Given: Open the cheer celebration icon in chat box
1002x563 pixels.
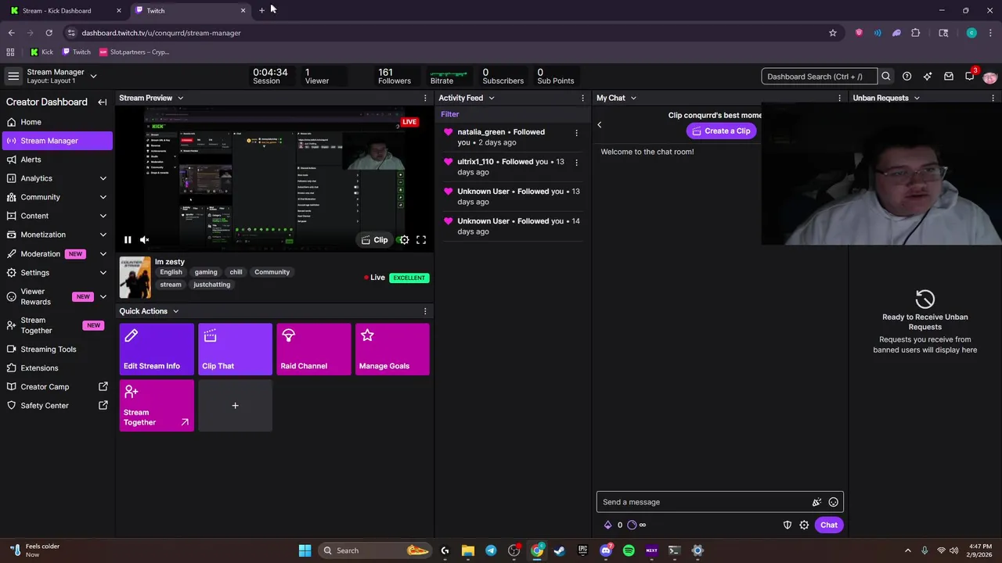Looking at the screenshot, I should tap(816, 502).
